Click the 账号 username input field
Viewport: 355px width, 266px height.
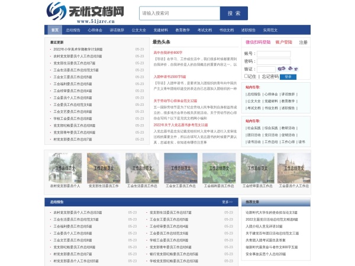coord(273,53)
